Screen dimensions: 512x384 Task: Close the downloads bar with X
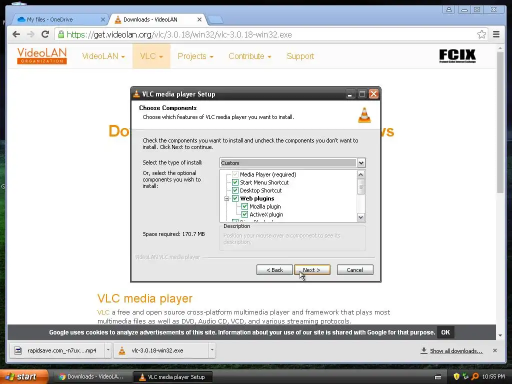pos(495,350)
